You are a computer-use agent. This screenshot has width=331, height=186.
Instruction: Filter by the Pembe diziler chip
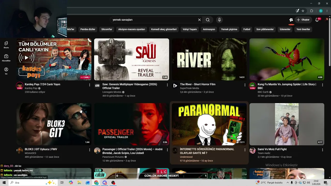[88, 29]
